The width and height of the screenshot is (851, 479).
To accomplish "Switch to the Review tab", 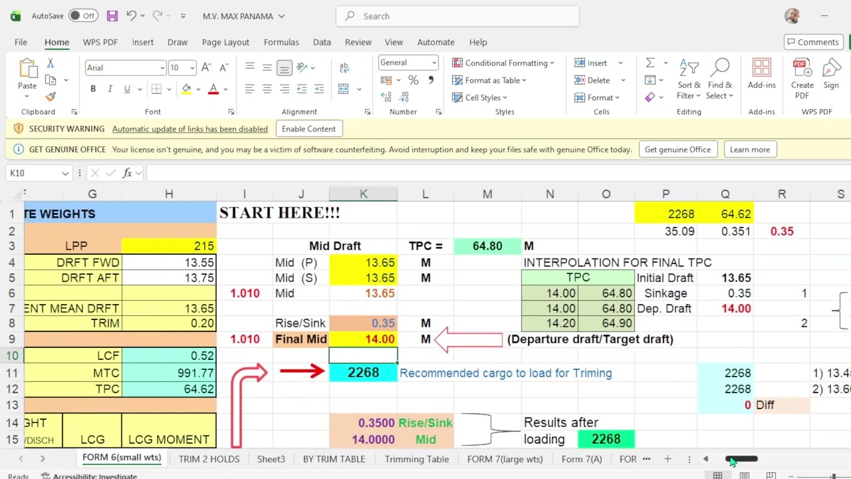I will (358, 42).
